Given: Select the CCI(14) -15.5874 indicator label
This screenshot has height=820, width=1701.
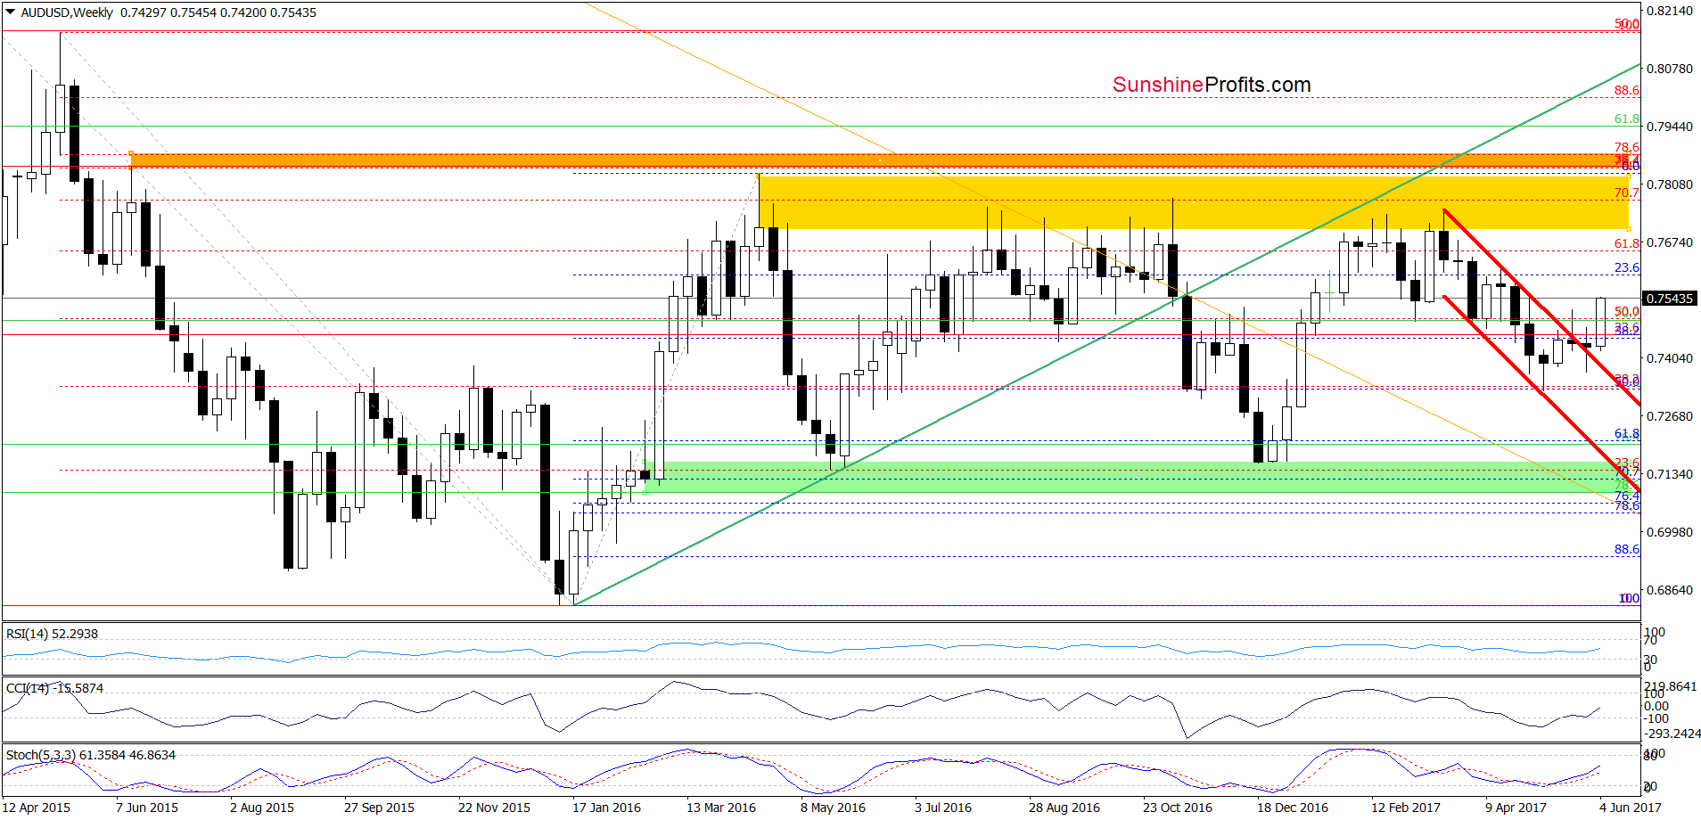Looking at the screenshot, I should point(54,688).
